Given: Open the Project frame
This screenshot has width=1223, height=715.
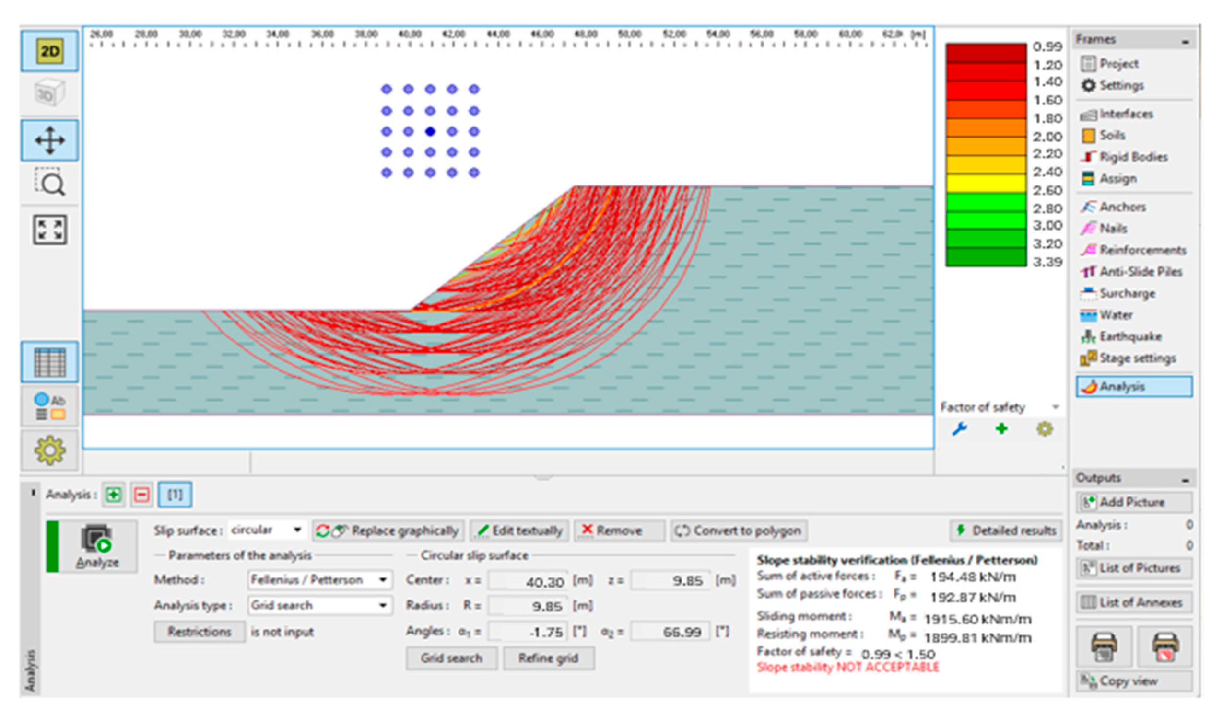Looking at the screenshot, I should (x=1134, y=64).
